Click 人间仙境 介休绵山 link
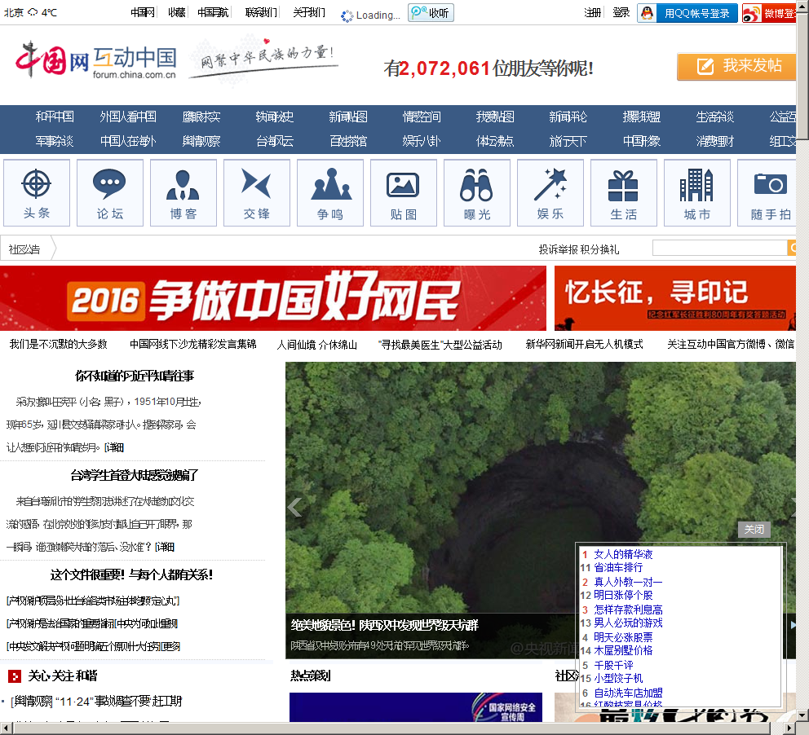 316,345
